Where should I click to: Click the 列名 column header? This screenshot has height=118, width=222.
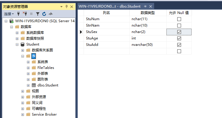[x=106, y=13]
